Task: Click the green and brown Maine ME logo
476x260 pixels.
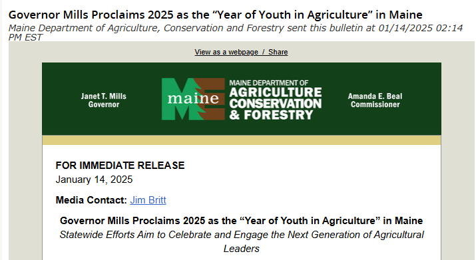Action: 193,99
